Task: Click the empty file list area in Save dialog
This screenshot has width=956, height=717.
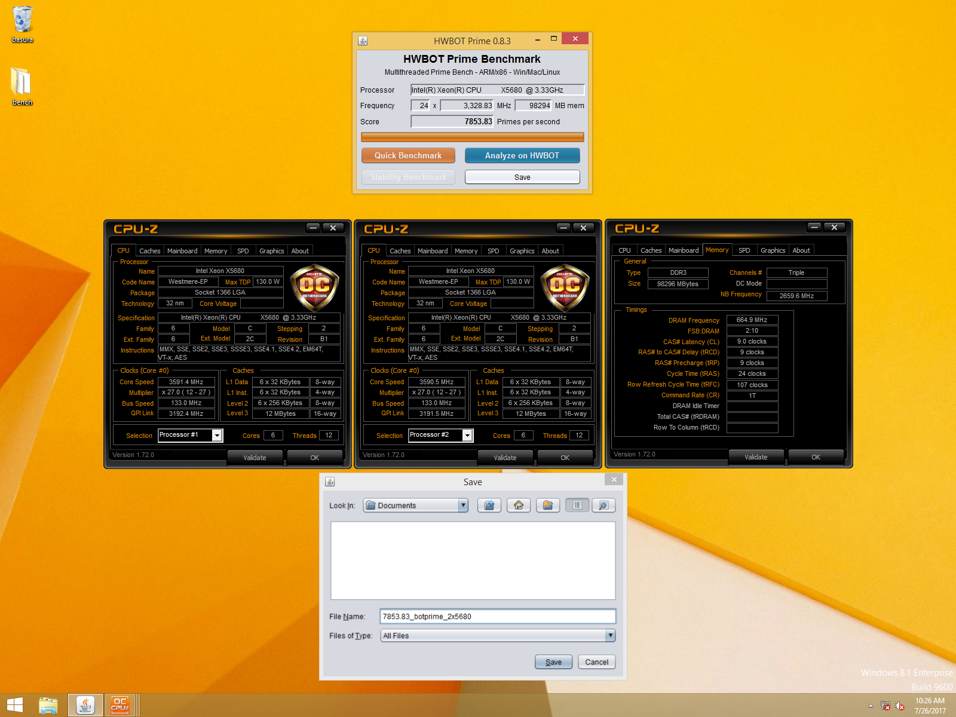Action: [x=473, y=560]
